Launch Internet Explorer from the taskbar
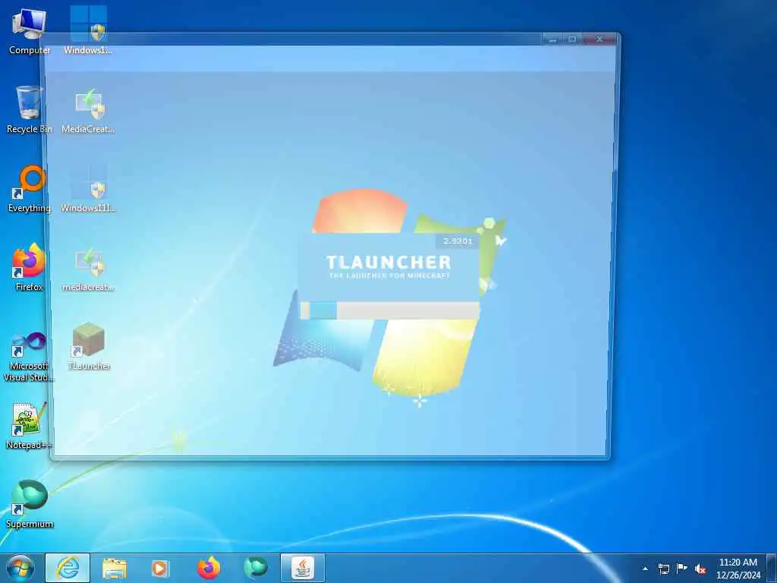 [x=68, y=568]
